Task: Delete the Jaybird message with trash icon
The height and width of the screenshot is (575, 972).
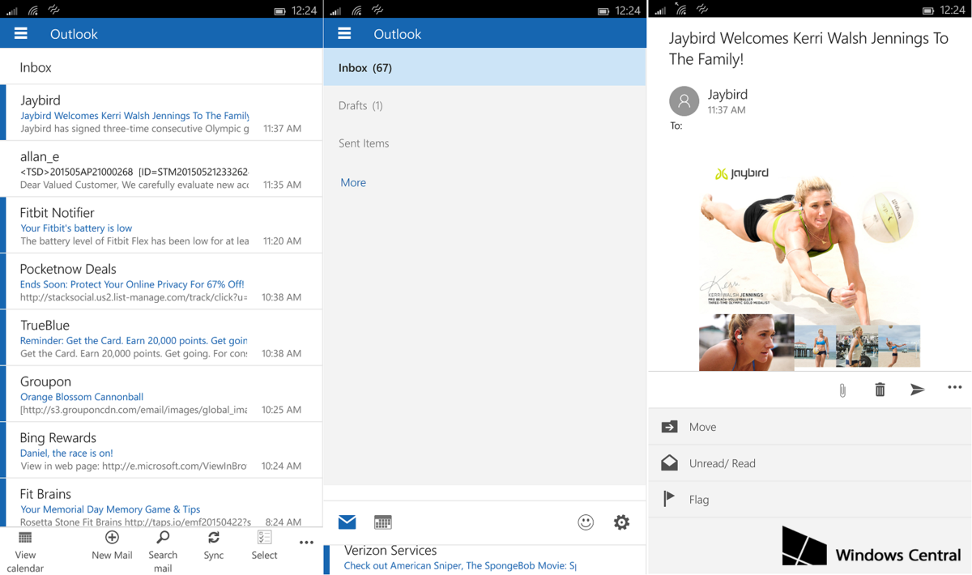Action: pyautogui.click(x=880, y=390)
